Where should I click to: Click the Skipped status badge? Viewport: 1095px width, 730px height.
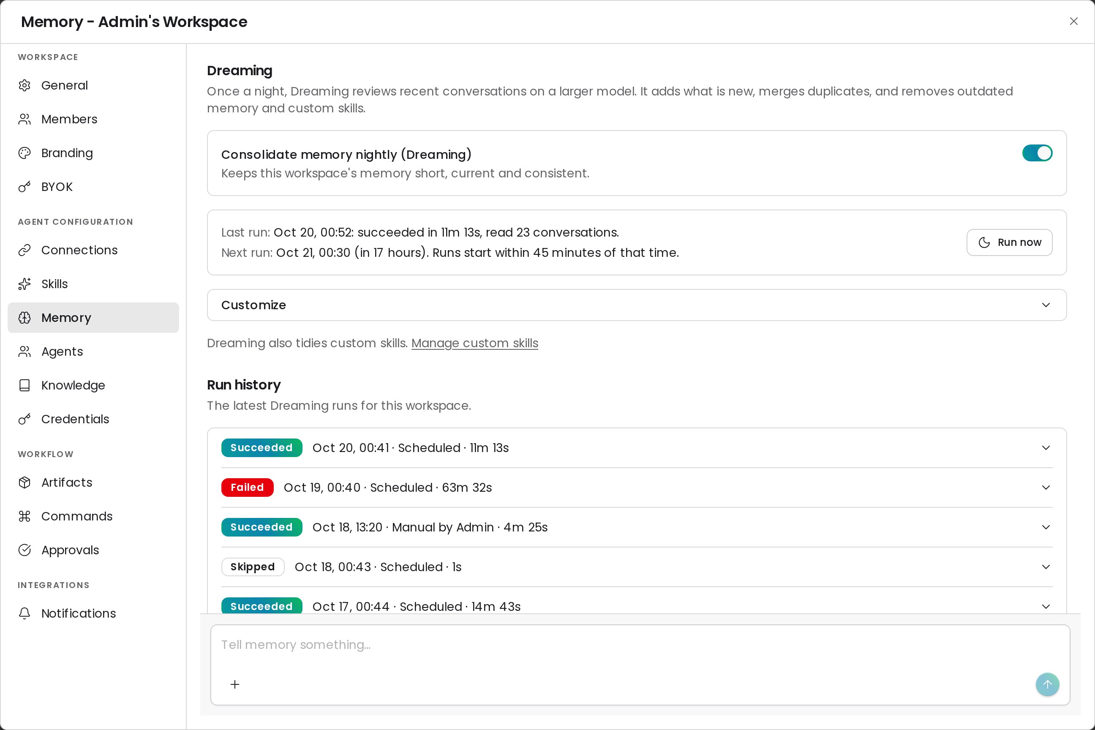pyautogui.click(x=253, y=567)
